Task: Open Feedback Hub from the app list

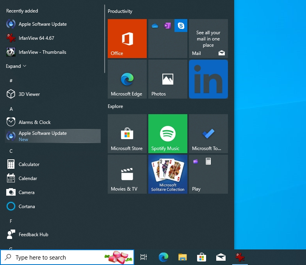Action: (x=53, y=235)
